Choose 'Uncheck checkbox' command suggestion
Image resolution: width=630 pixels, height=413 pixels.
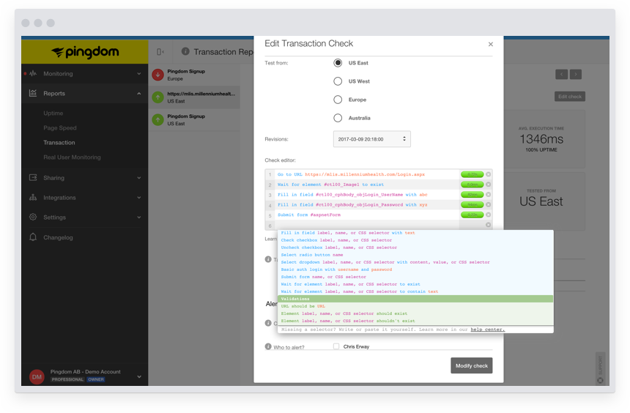pyautogui.click(x=338, y=248)
